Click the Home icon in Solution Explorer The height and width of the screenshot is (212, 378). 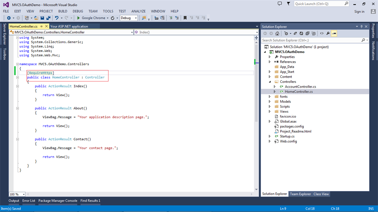tap(277, 33)
